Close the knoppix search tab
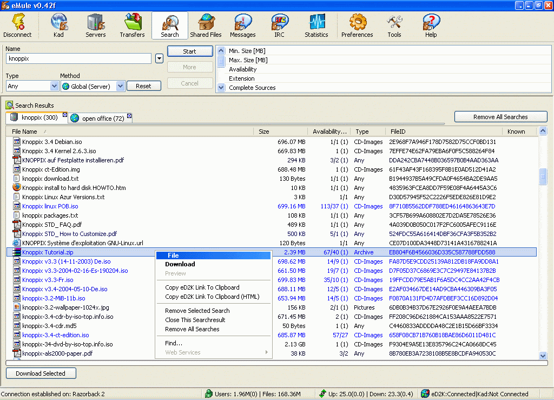This screenshot has height=400, width=554. (x=65, y=115)
